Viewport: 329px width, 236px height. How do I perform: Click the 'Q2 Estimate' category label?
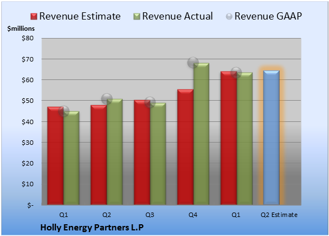pyautogui.click(x=279, y=215)
